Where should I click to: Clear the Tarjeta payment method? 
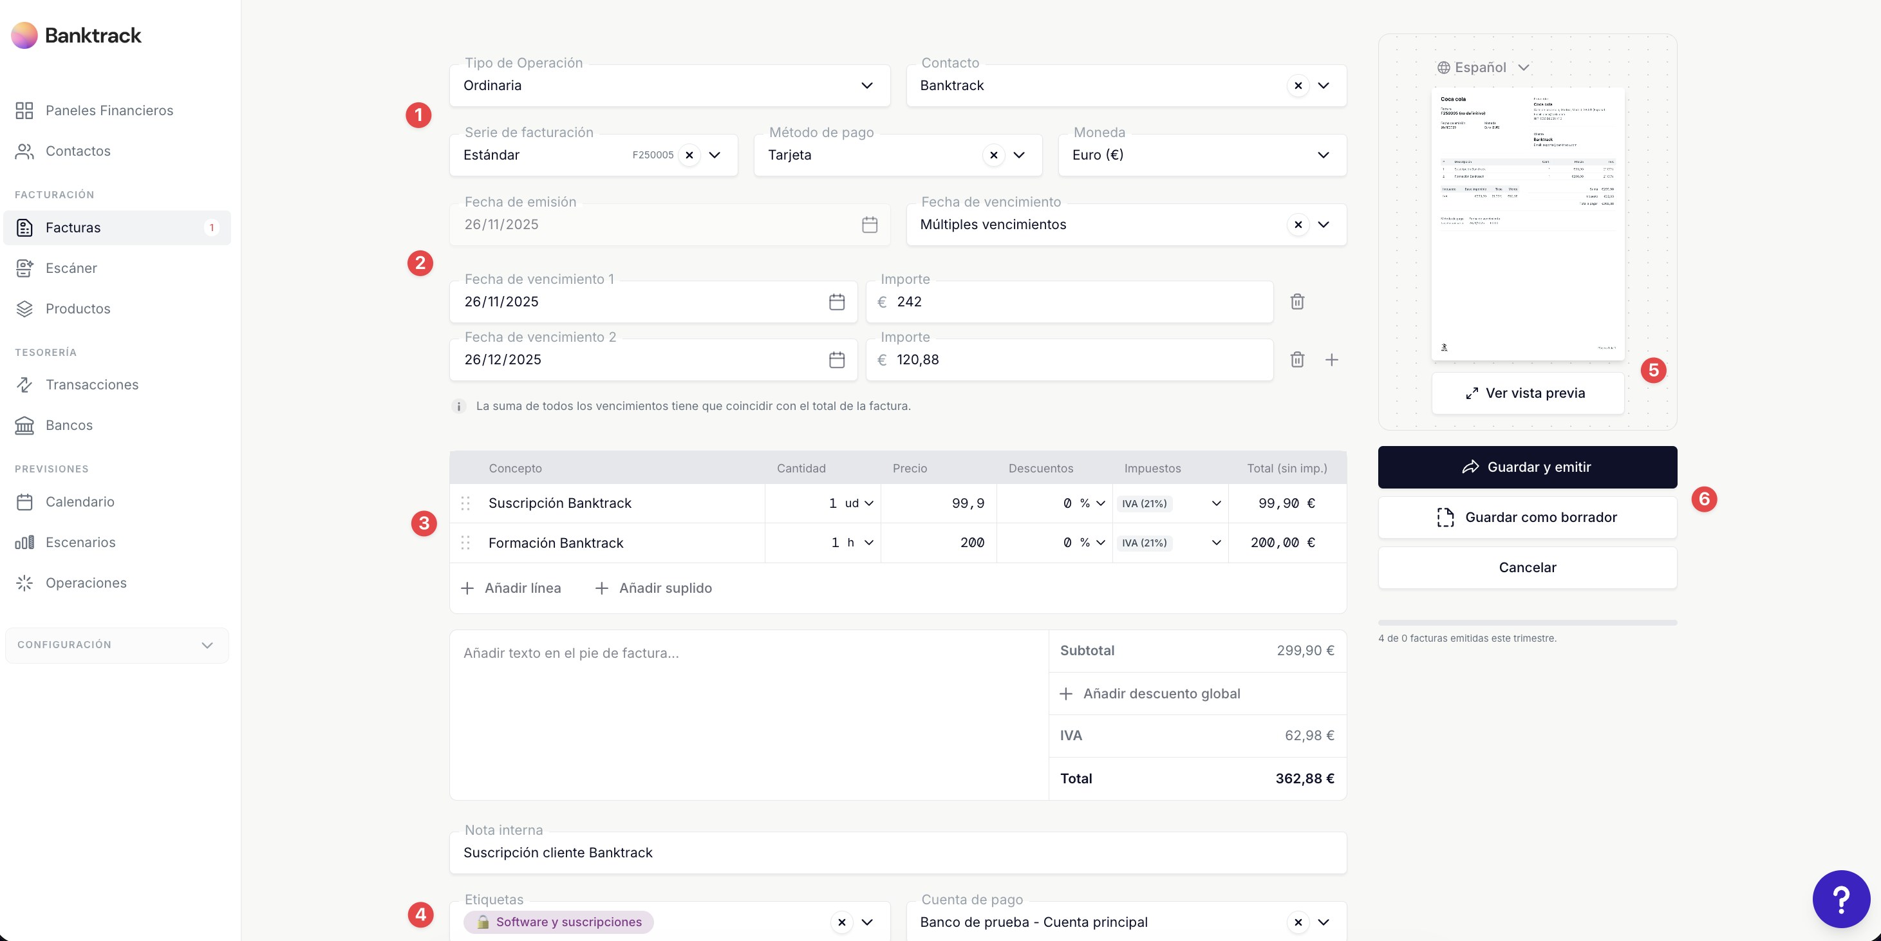[993, 154]
